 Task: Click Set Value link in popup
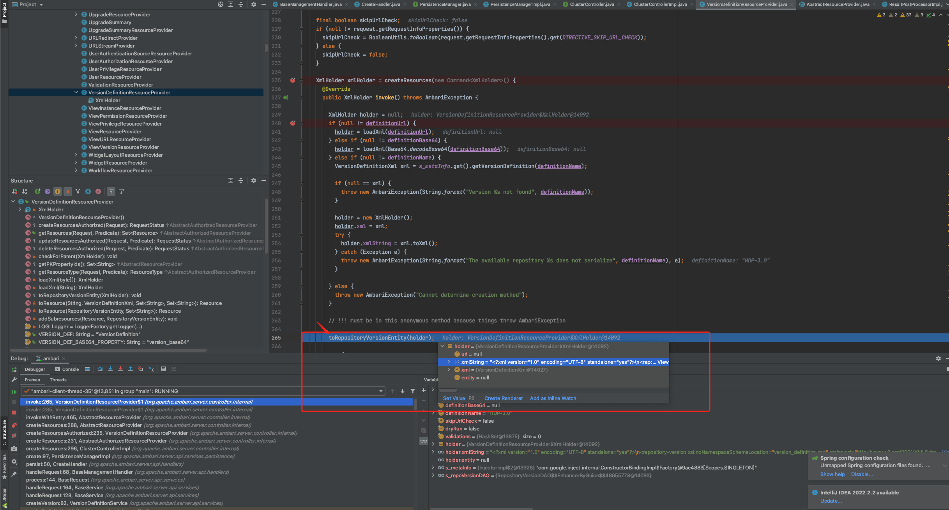[x=454, y=398]
